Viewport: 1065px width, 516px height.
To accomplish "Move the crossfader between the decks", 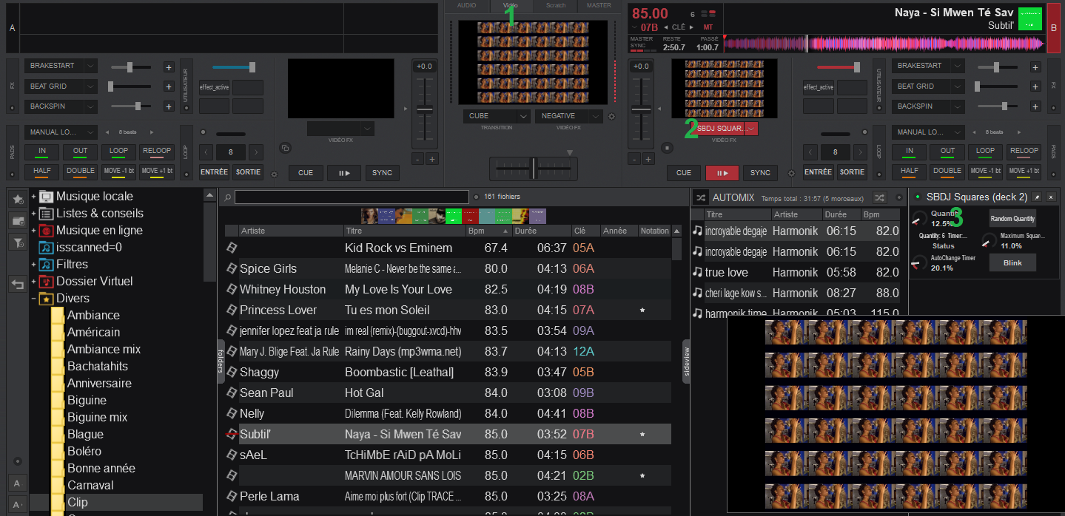I will click(532, 168).
